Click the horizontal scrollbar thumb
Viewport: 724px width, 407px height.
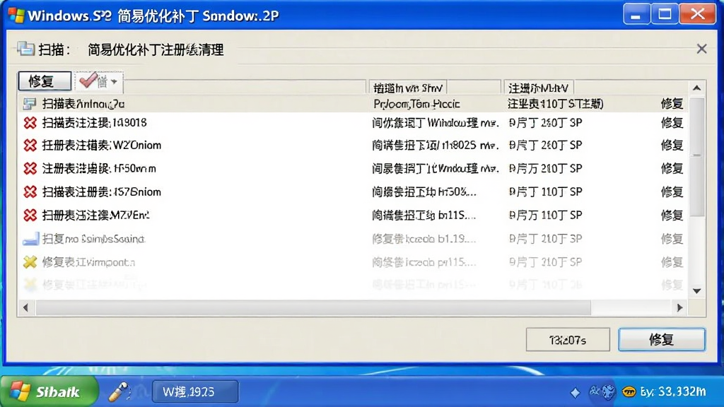click(x=313, y=307)
